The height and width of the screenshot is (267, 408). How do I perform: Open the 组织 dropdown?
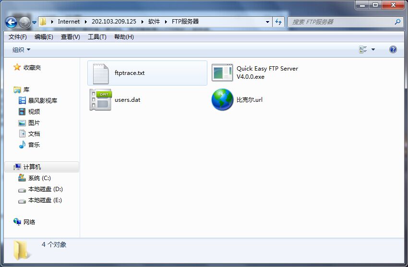point(21,49)
